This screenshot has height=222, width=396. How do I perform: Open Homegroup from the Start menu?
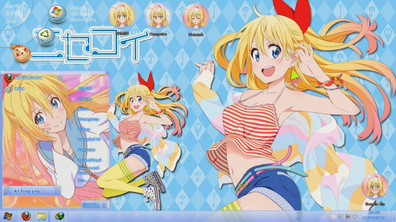point(89,119)
